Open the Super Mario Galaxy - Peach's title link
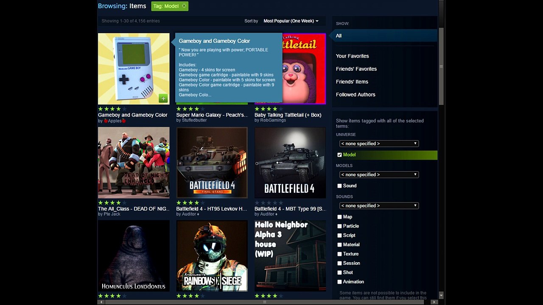543x305 pixels. 212,115
